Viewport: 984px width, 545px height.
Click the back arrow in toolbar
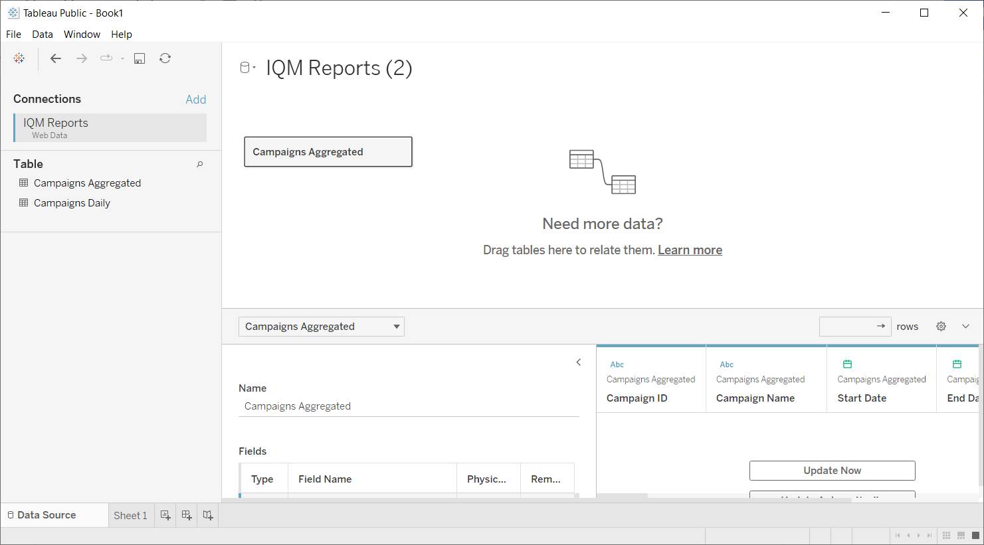click(x=56, y=58)
